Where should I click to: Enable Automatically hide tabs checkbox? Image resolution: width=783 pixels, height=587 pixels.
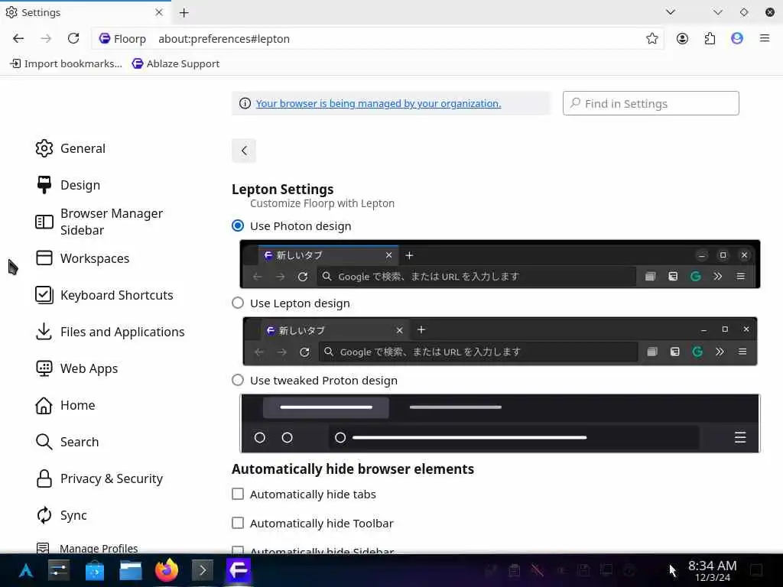[x=238, y=495]
